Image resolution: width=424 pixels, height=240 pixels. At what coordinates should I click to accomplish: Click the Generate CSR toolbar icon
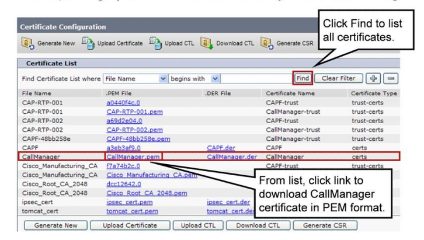point(267,43)
